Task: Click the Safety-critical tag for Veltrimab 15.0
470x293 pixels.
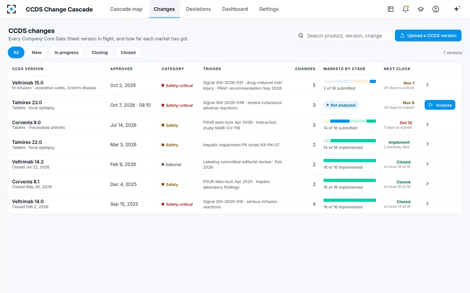Action: point(177,86)
